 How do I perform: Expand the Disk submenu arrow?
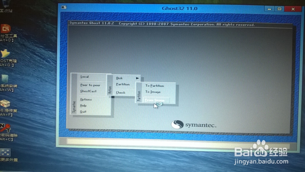click(137, 78)
